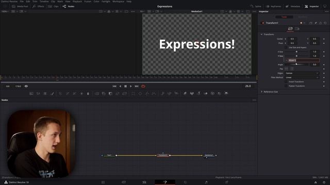Open the Filter Method dropdown showing Linear
The image size is (330, 185).
click(302, 78)
